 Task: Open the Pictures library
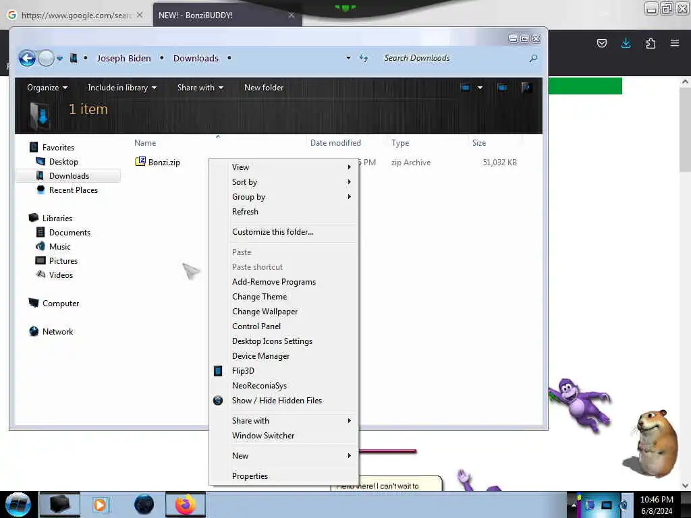(63, 260)
